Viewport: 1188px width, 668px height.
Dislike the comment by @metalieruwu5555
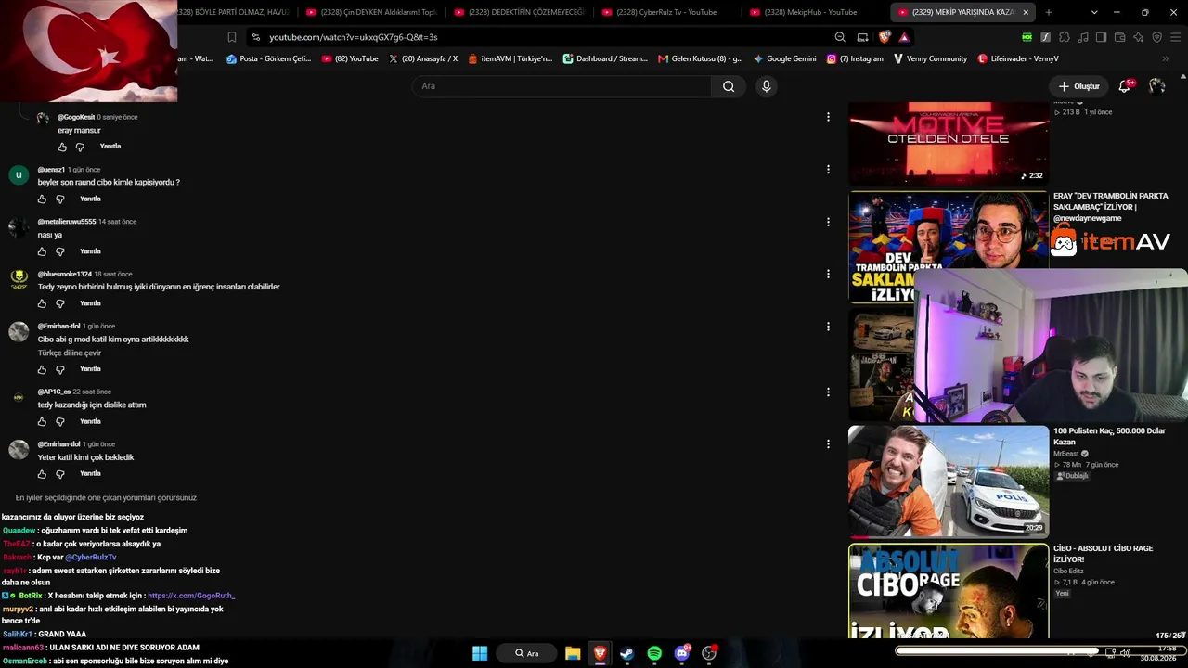click(x=60, y=251)
